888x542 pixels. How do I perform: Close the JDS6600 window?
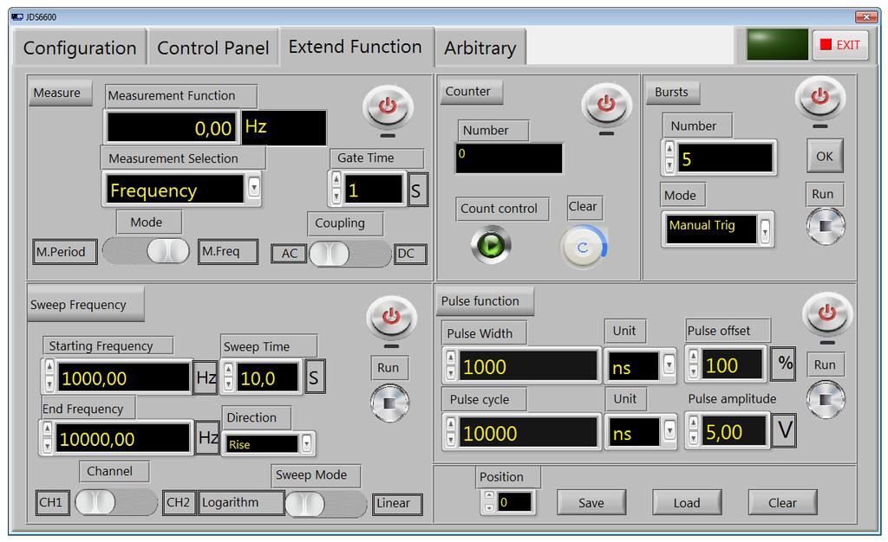click(x=866, y=17)
